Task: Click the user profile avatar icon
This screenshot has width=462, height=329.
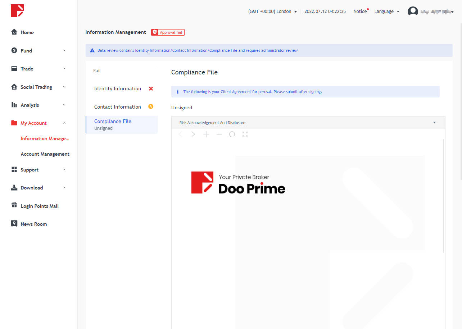Action: tap(413, 12)
